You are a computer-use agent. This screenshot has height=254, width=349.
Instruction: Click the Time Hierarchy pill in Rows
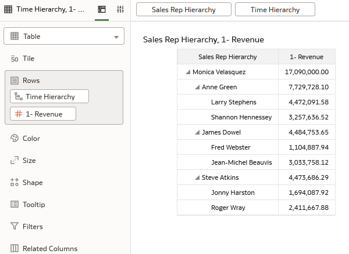click(x=49, y=97)
